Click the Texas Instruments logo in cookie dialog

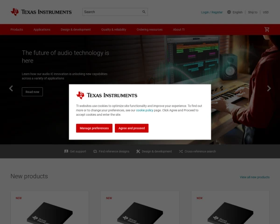[106, 95]
